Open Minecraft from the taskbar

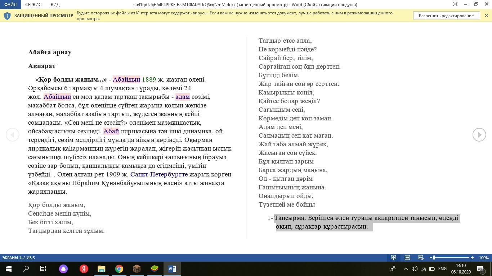[137, 269]
